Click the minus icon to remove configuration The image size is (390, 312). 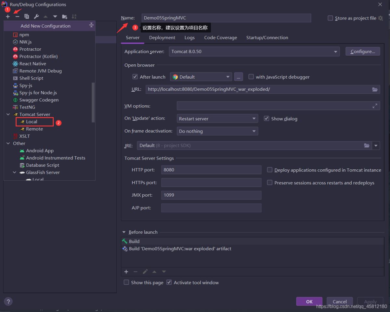pyautogui.click(x=17, y=17)
